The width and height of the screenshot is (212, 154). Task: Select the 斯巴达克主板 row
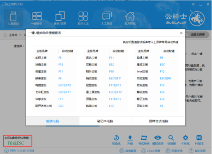[55, 106]
